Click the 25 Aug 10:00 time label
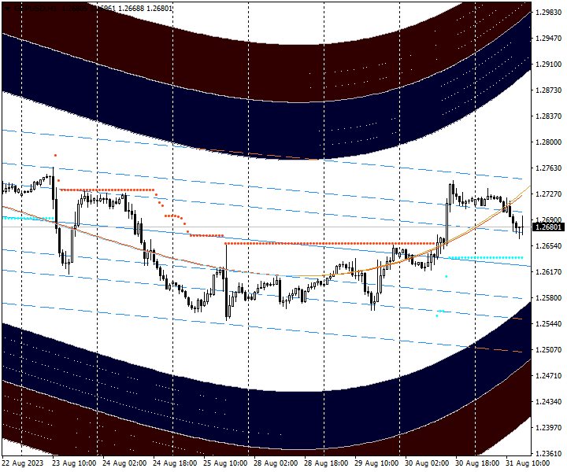 click(x=226, y=463)
